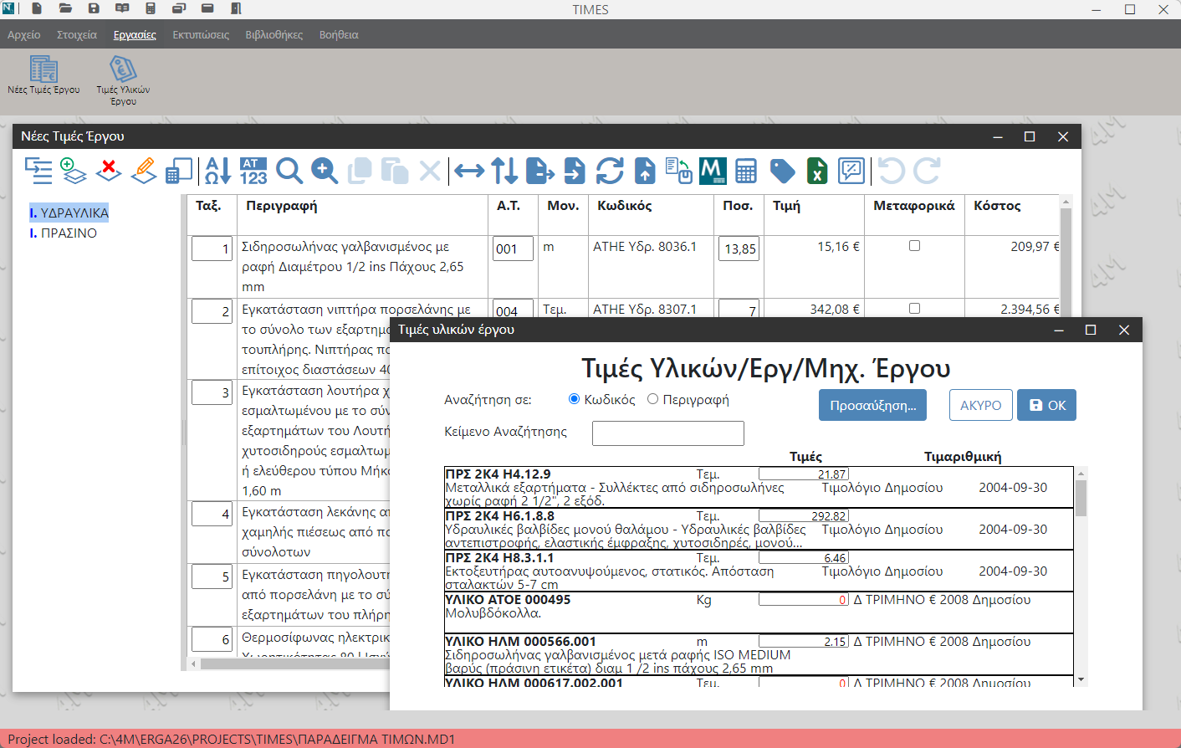
Task: Click the AT 123 renumber icon
Action: tap(253, 171)
